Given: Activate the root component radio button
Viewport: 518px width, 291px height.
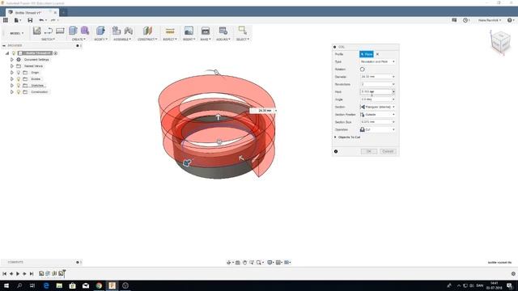Looking at the screenshot, I should click(56, 53).
